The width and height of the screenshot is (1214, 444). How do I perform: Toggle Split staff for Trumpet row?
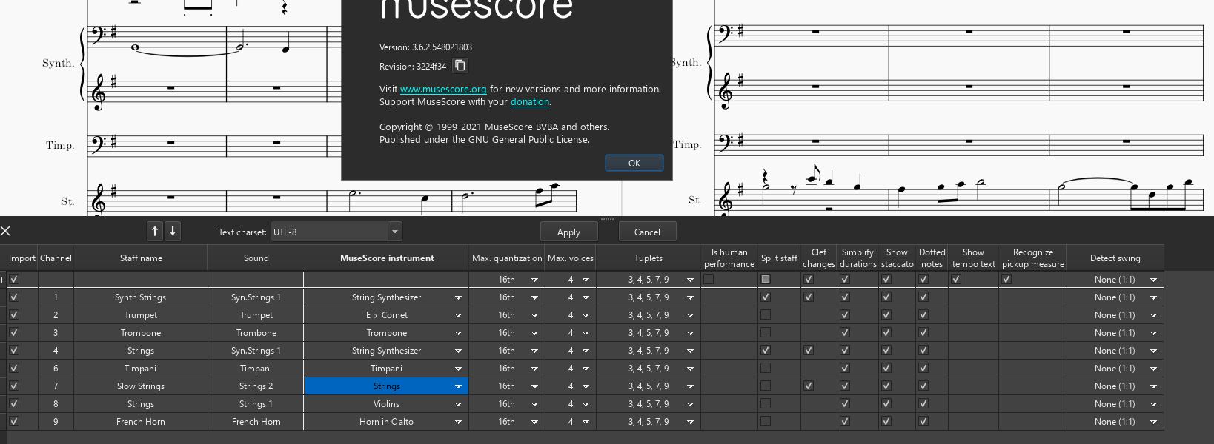[x=766, y=314]
